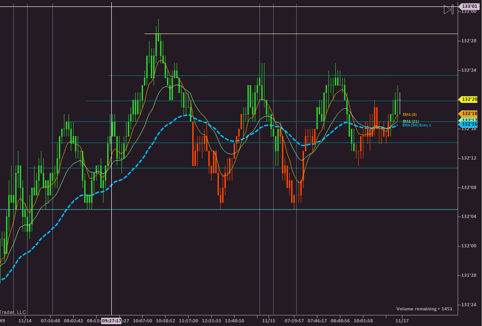Viewport: 482px width, 326px height.
Task: Click the Volume remaining = 1451 text
Action: (424, 309)
